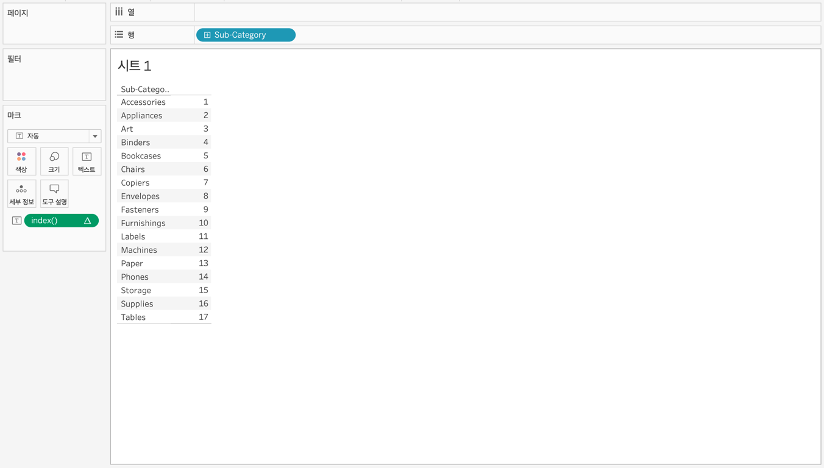Click index value 10 for Furnishings

click(204, 223)
